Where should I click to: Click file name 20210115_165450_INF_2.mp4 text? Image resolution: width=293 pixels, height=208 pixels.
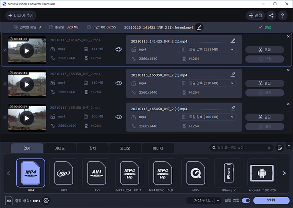coord(75,108)
